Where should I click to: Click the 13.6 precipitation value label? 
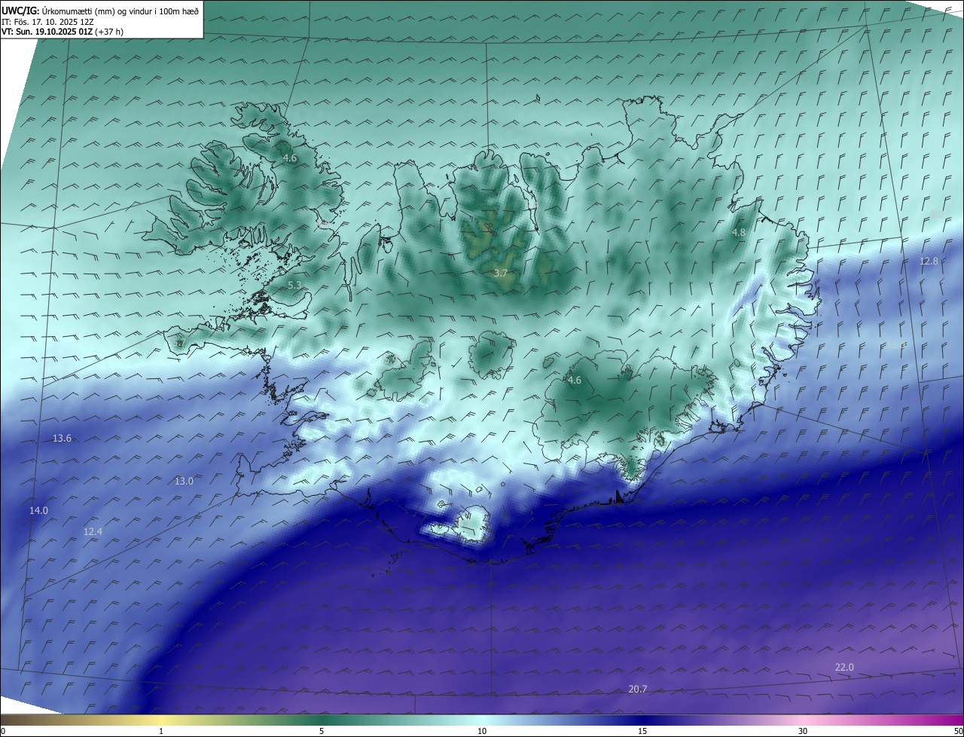coord(63,439)
